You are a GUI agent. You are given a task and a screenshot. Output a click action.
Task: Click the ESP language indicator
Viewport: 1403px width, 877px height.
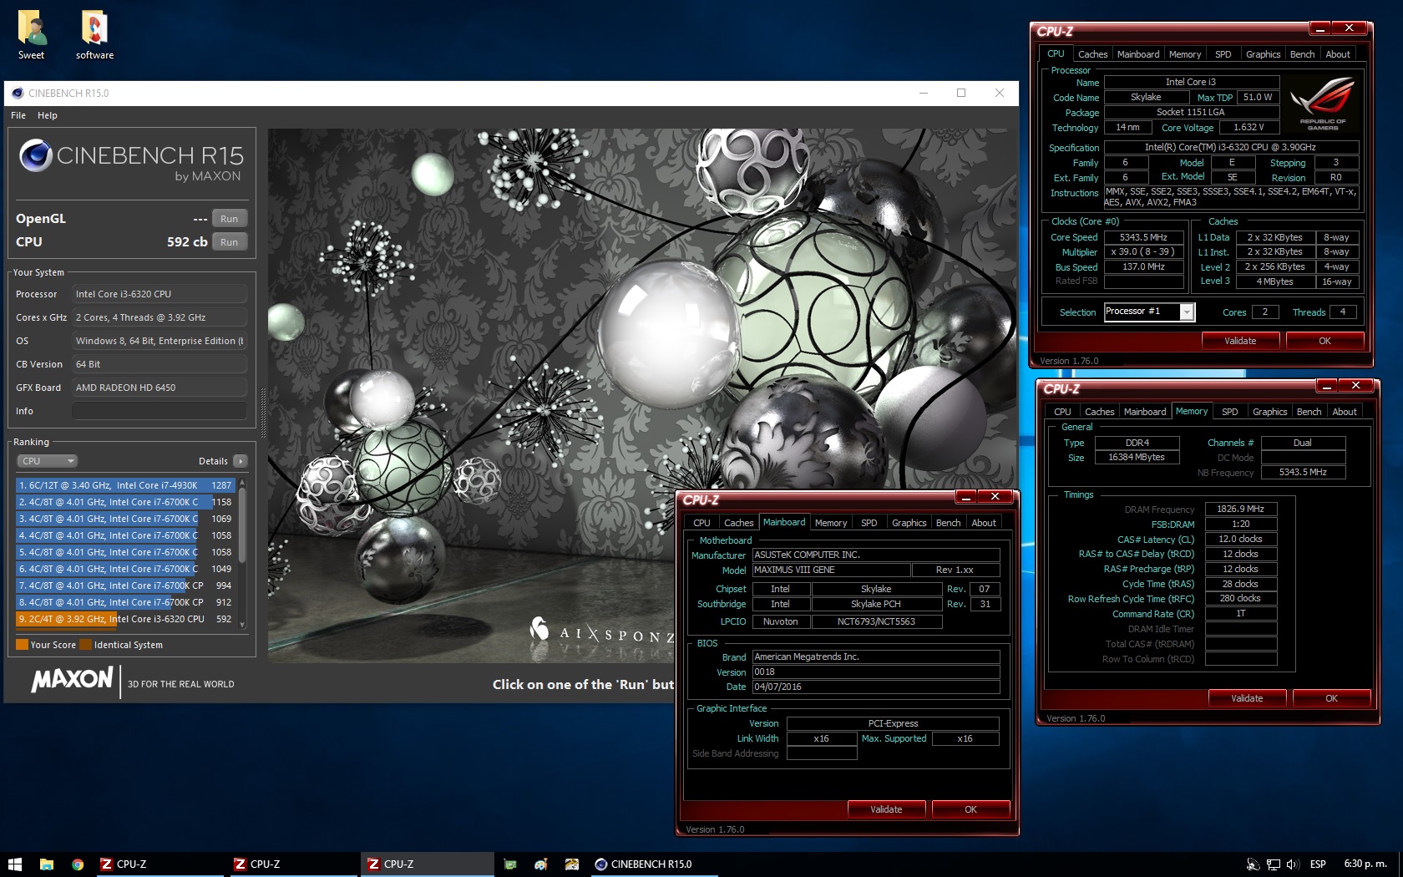(1318, 864)
